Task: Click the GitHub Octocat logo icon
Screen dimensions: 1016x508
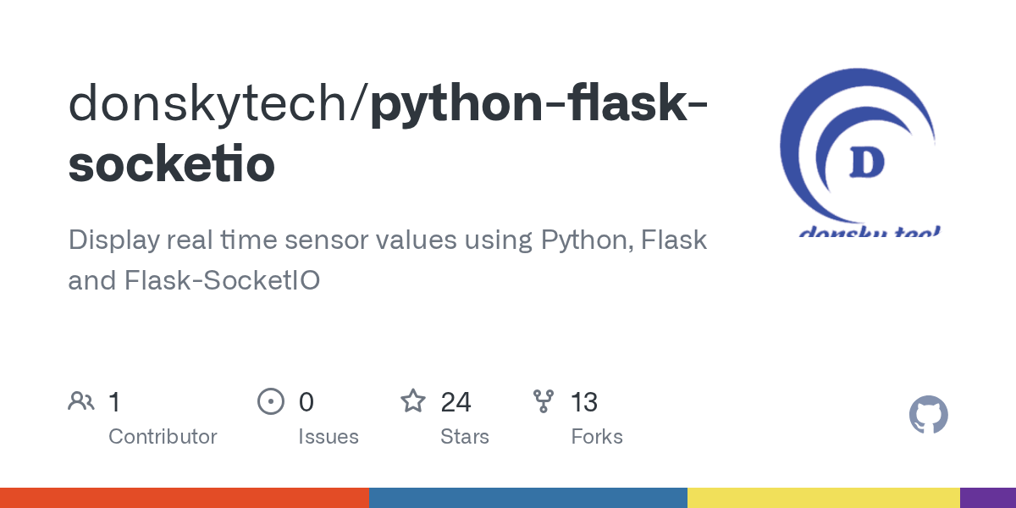Action: pos(928,416)
